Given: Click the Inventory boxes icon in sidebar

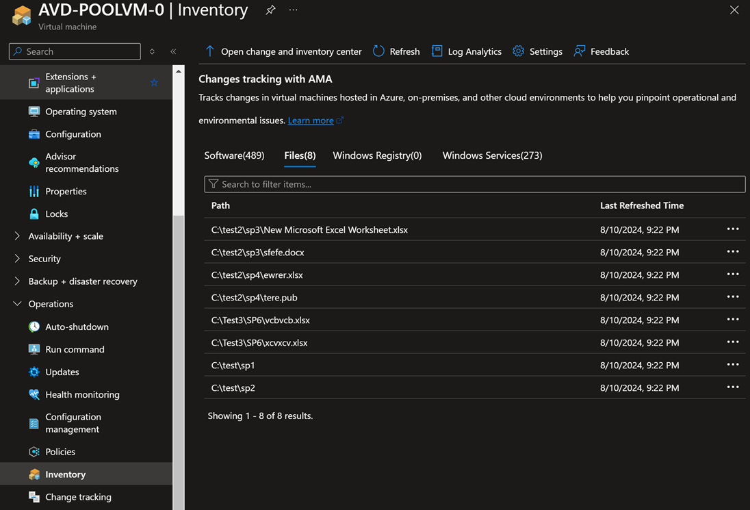Looking at the screenshot, I should 34,474.
